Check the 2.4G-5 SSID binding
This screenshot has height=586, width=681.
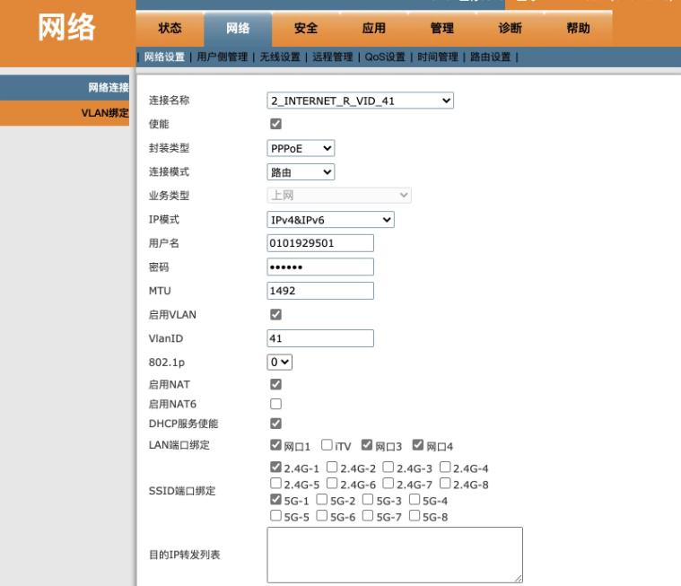coord(275,483)
